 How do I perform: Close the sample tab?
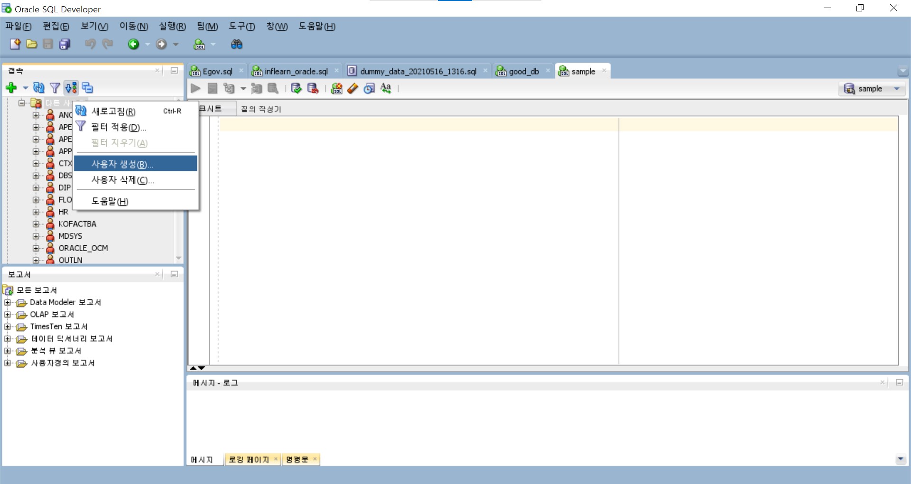(604, 71)
